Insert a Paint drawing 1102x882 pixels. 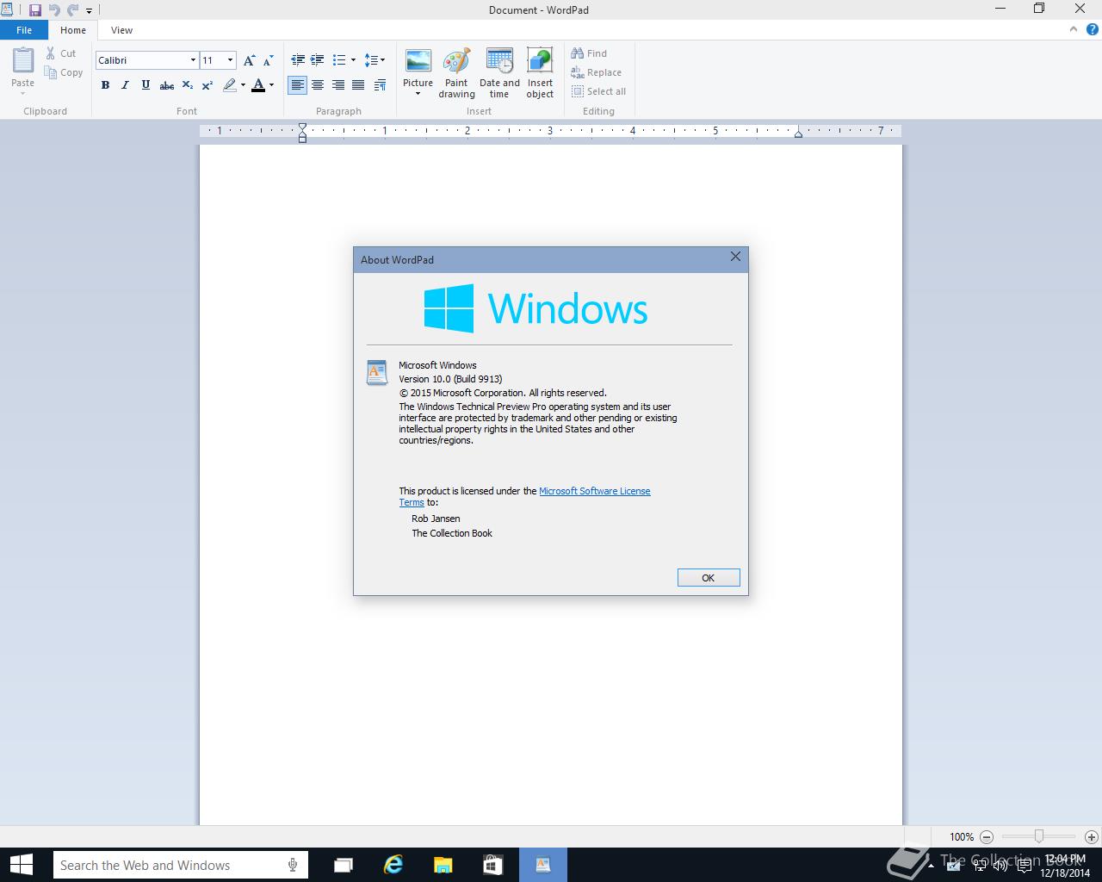click(456, 73)
